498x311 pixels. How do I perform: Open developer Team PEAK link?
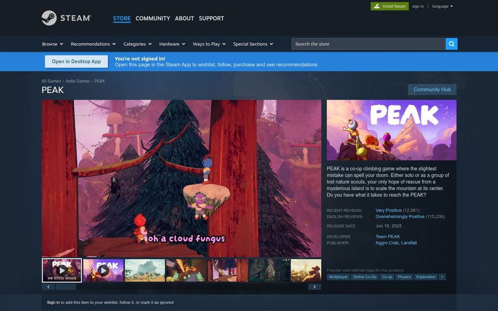point(387,236)
